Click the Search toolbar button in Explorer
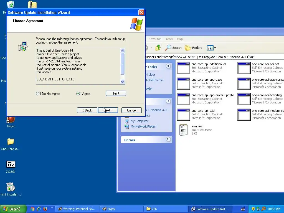The width and height of the screenshot is (284, 213). (x=173, y=48)
